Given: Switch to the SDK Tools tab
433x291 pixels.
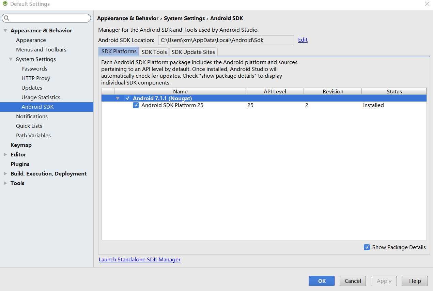Looking at the screenshot, I should pyautogui.click(x=154, y=52).
